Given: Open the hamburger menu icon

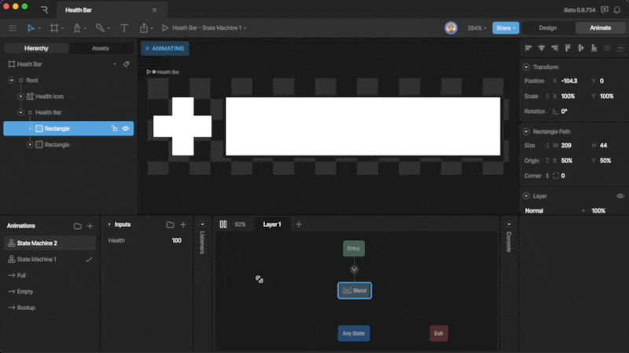Looking at the screenshot, I should 12,28.
